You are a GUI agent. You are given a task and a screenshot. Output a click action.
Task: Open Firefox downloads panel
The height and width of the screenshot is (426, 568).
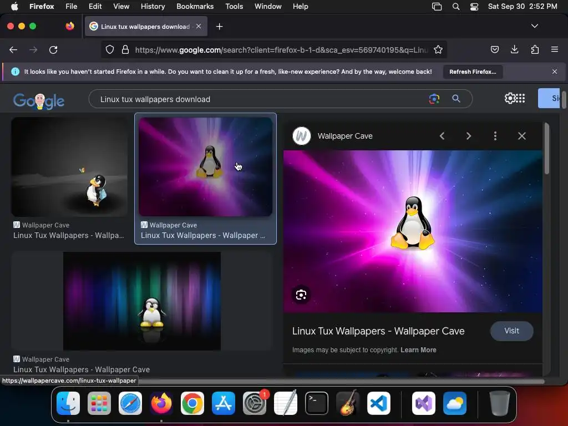[514, 49]
